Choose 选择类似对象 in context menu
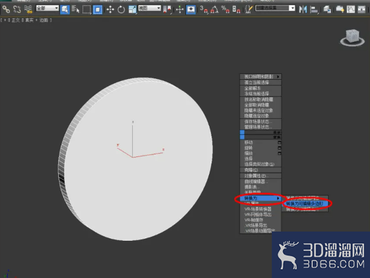The image size is (370, 278). [261, 164]
